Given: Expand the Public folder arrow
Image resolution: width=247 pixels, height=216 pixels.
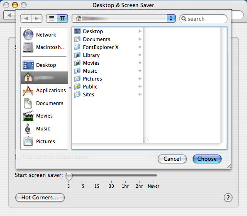Looking at the screenshot, I should tap(140, 86).
